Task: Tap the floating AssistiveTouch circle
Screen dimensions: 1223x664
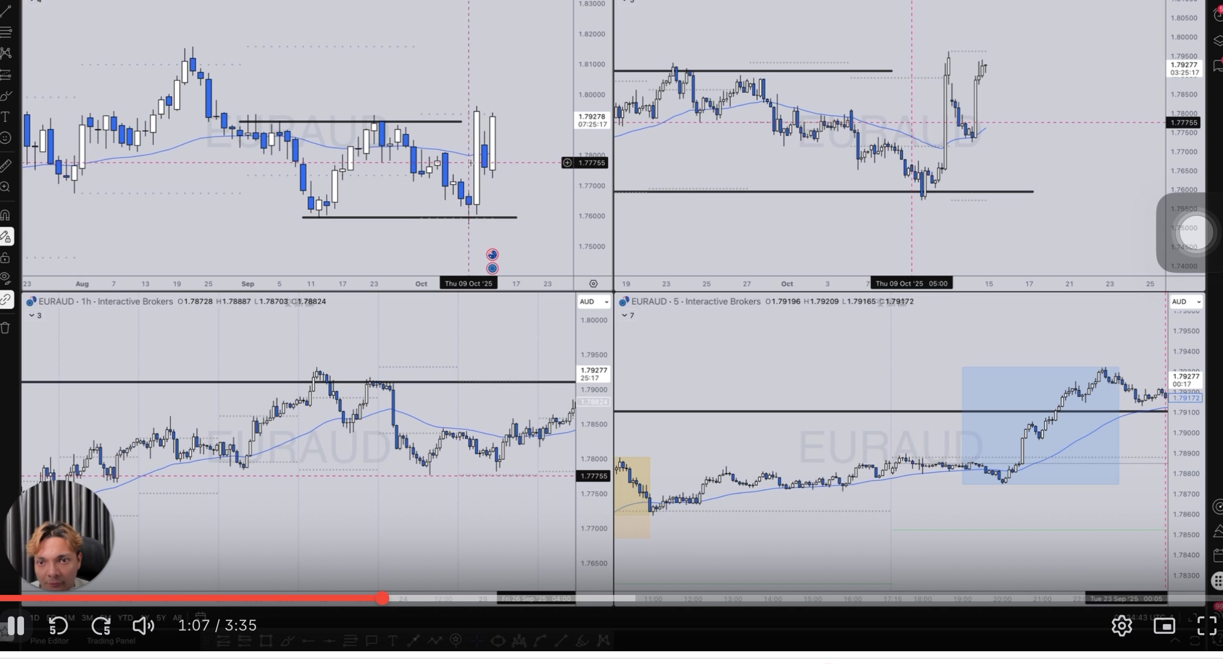Action: pyautogui.click(x=1195, y=232)
